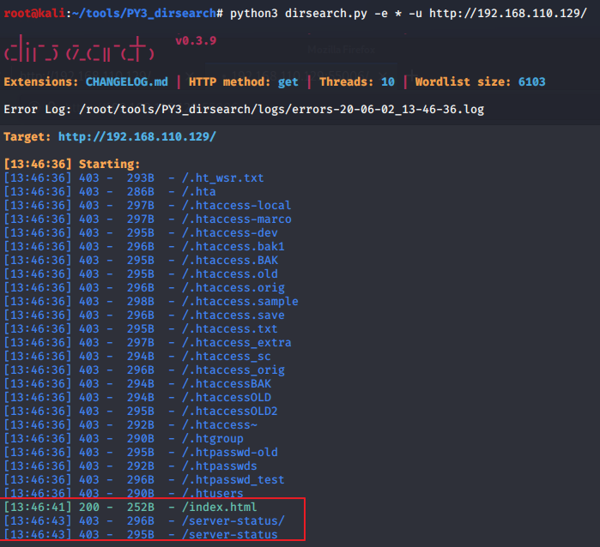Screen dimensions: 600x547
Task: Click the /.htaccess_orig path
Action: pos(233,370)
